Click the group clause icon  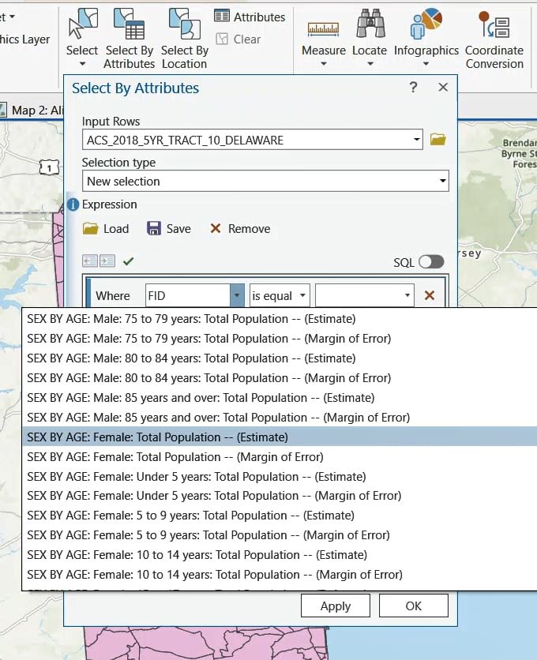coord(107,261)
